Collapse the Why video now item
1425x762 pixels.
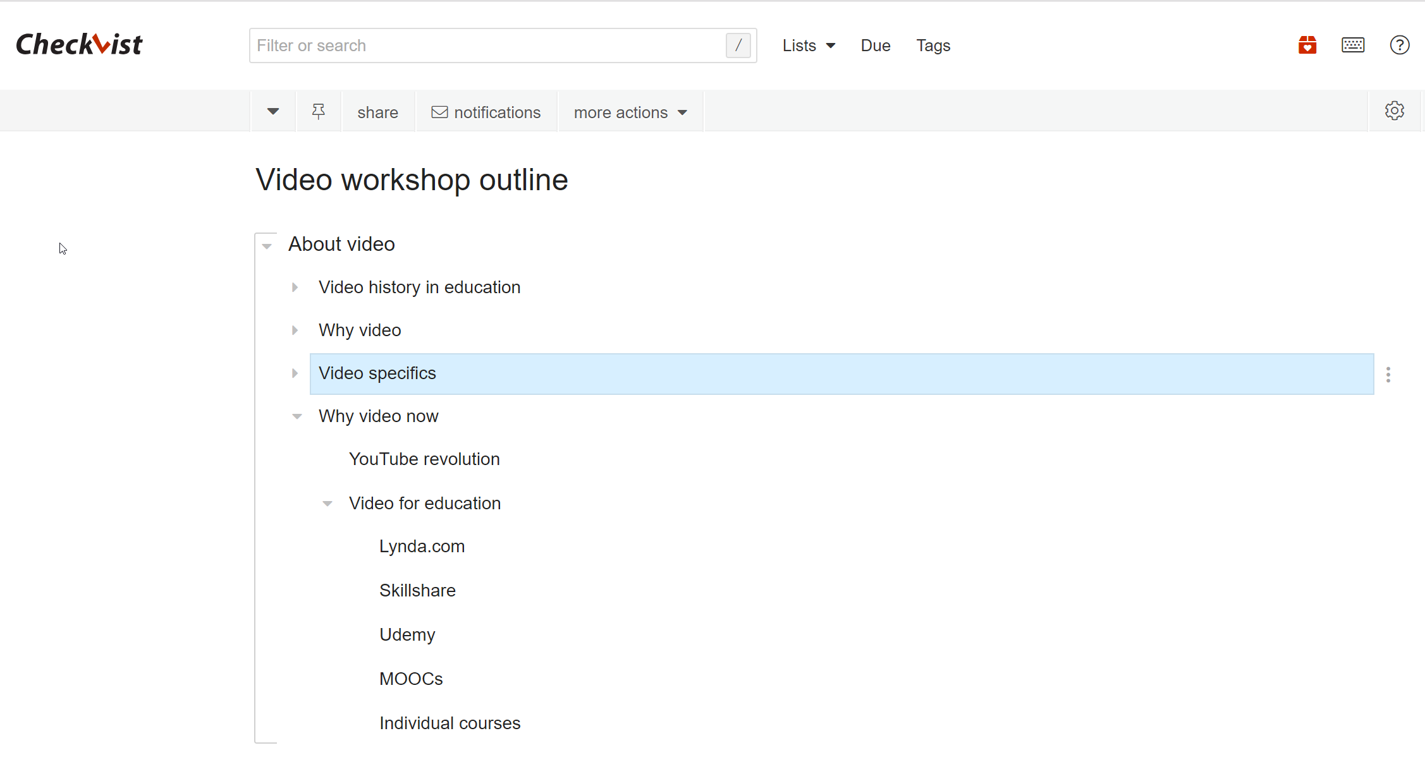coord(297,416)
